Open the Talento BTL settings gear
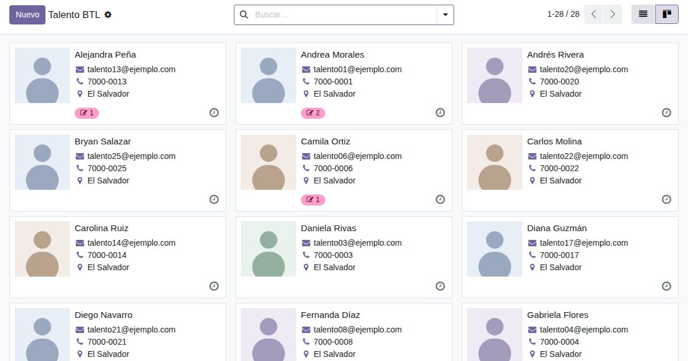The width and height of the screenshot is (688, 361). (108, 15)
